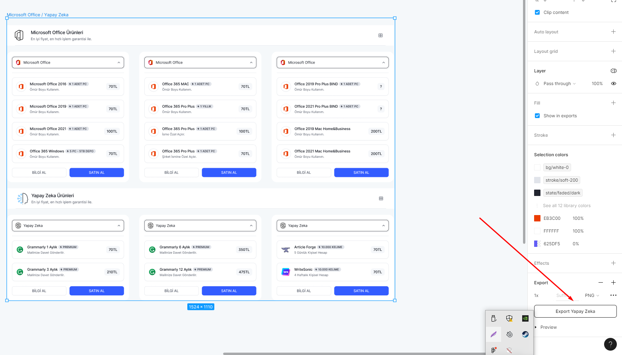This screenshot has width=622, height=355.
Task: Select the AI head icon beside Yapay Zeka Ürünleri
Action: (x=22, y=198)
